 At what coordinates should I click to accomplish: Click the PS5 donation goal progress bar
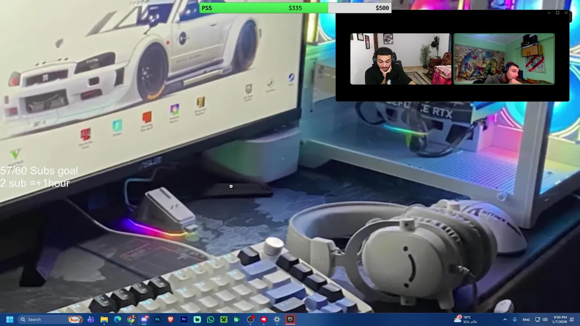tap(295, 8)
